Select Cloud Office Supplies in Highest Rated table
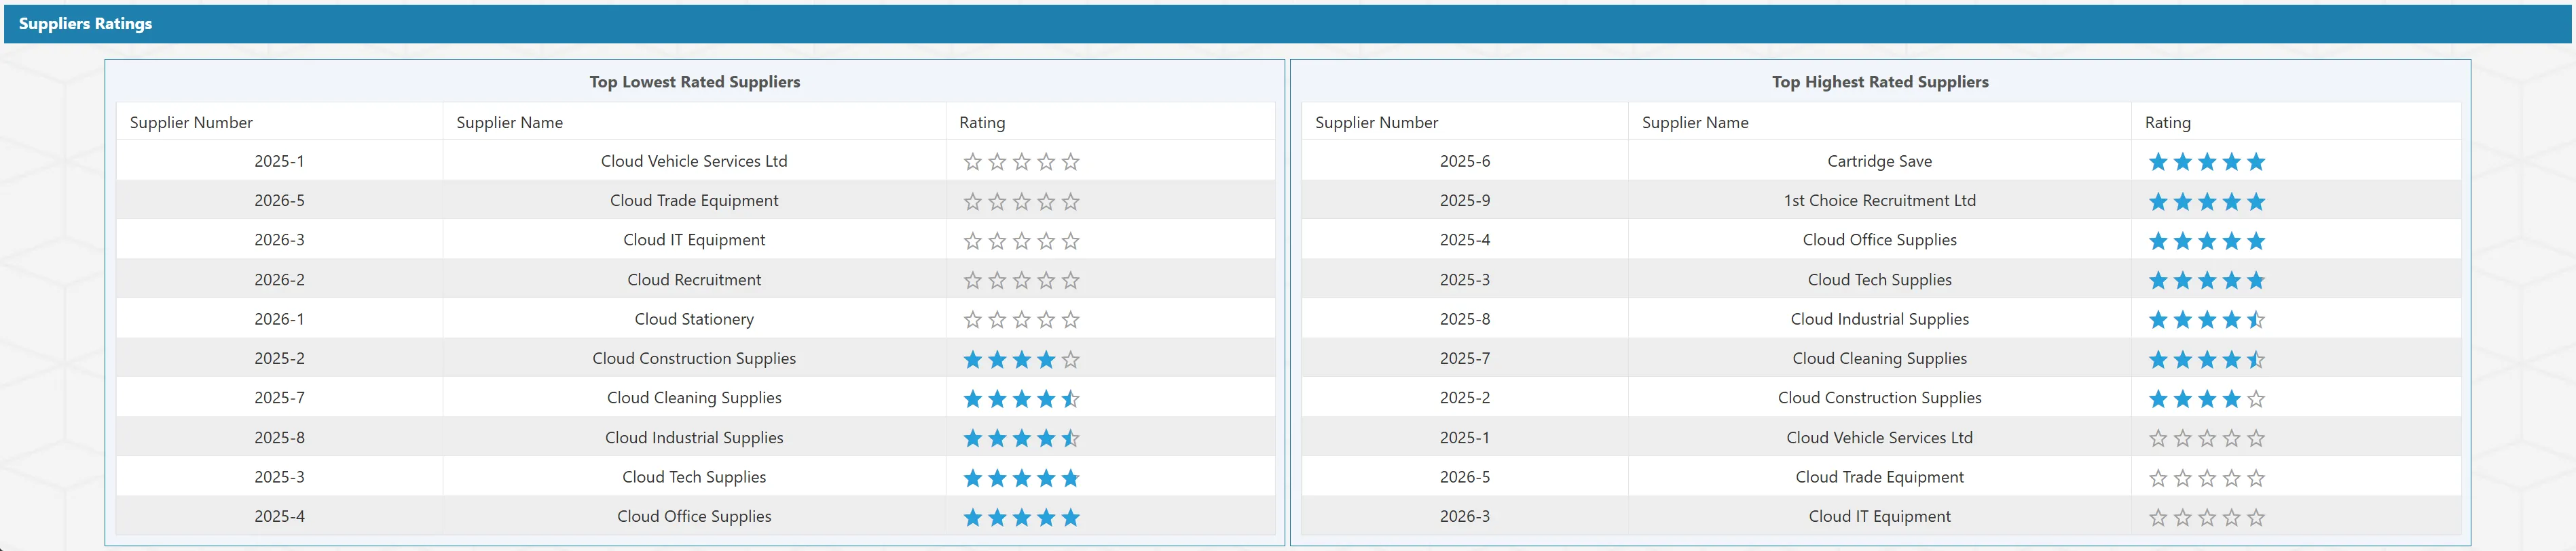This screenshot has width=2576, height=551. point(1879,239)
